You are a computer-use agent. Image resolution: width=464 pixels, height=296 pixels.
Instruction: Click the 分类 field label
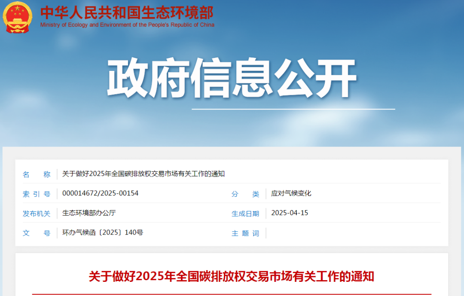(x=245, y=194)
